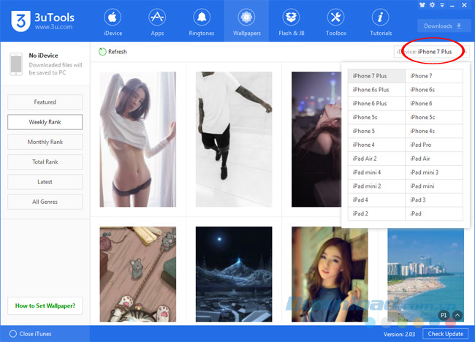Click the 3uTools logo
The width and height of the screenshot is (475, 342).
coord(20,21)
